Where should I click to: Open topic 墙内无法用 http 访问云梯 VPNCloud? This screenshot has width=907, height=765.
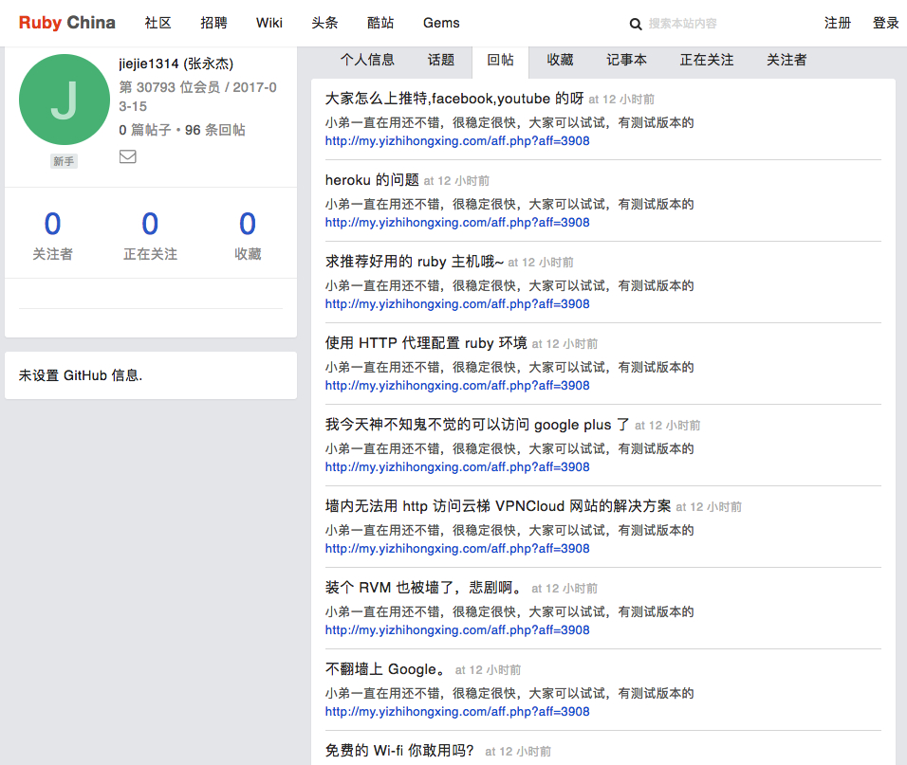coord(498,506)
